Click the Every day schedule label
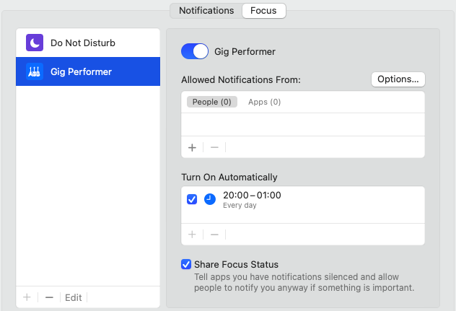This screenshot has width=456, height=311. pos(240,206)
